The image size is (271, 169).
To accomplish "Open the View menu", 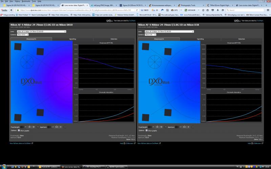I will [x=12, y=1].
